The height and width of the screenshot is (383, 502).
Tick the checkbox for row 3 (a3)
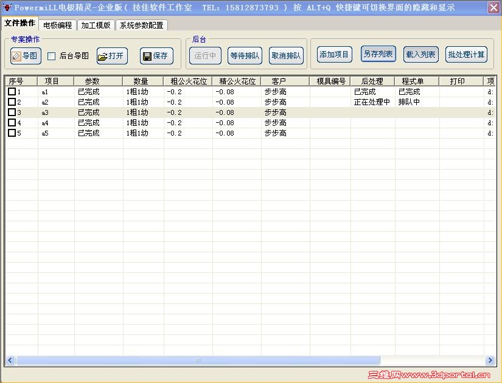coord(12,112)
